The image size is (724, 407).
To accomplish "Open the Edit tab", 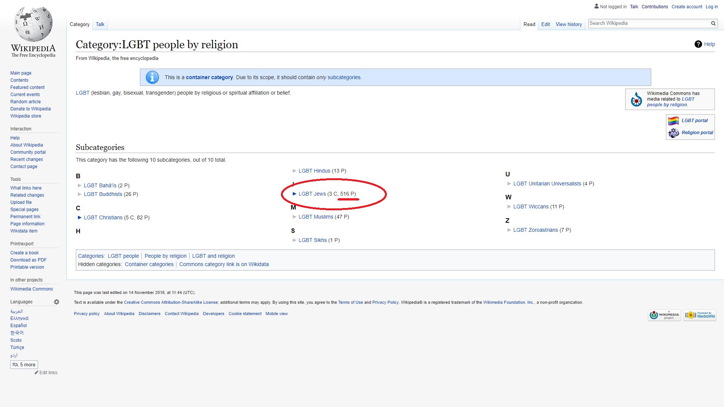I will [x=545, y=24].
